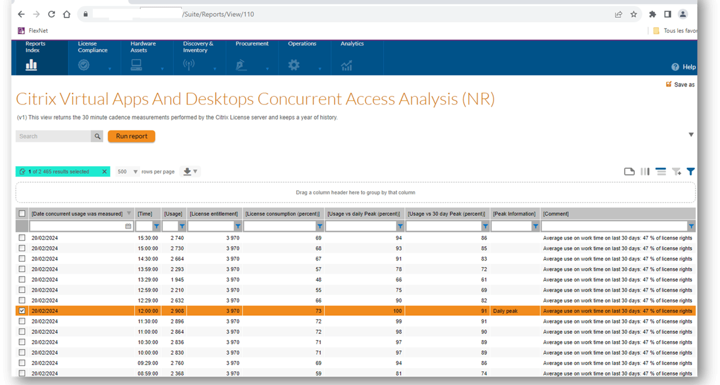The image size is (720, 385).
Task: Click the Time column header
Action: pos(148,213)
